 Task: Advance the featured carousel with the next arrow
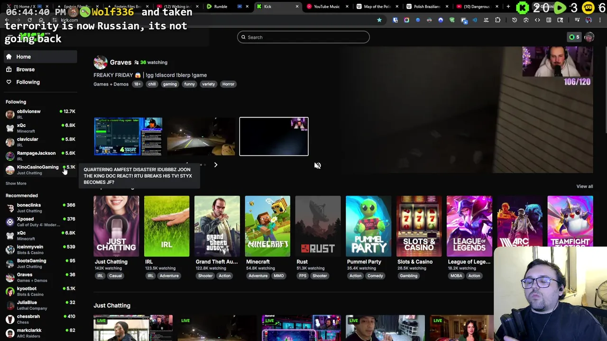click(215, 165)
